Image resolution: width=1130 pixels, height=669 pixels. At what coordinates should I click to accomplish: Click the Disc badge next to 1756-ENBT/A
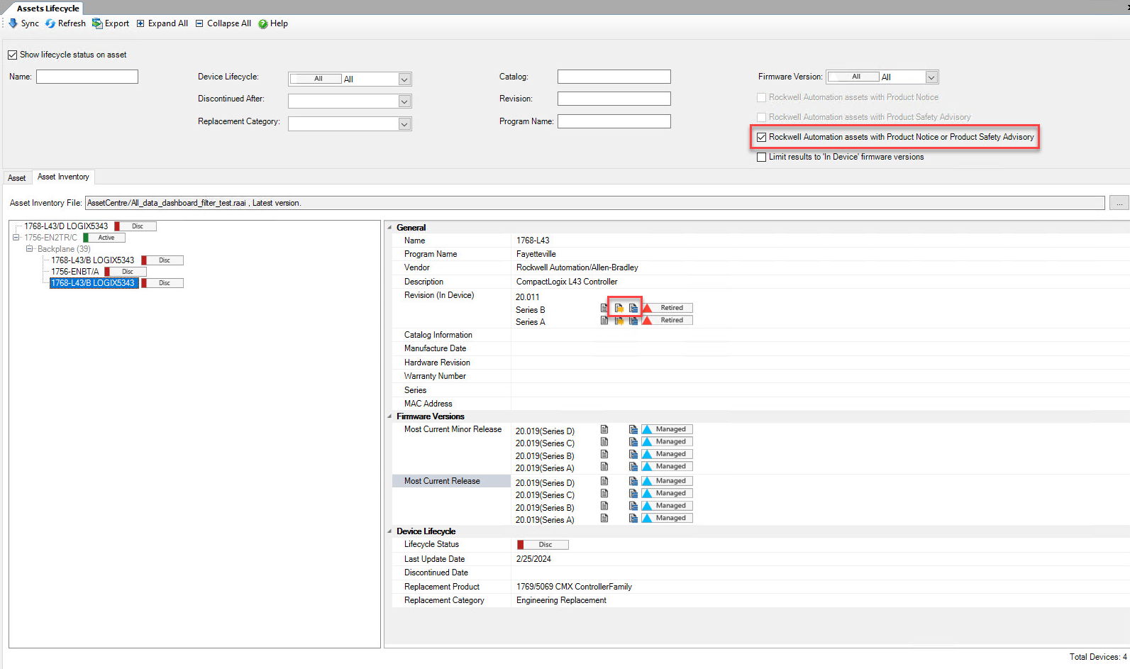(x=126, y=272)
